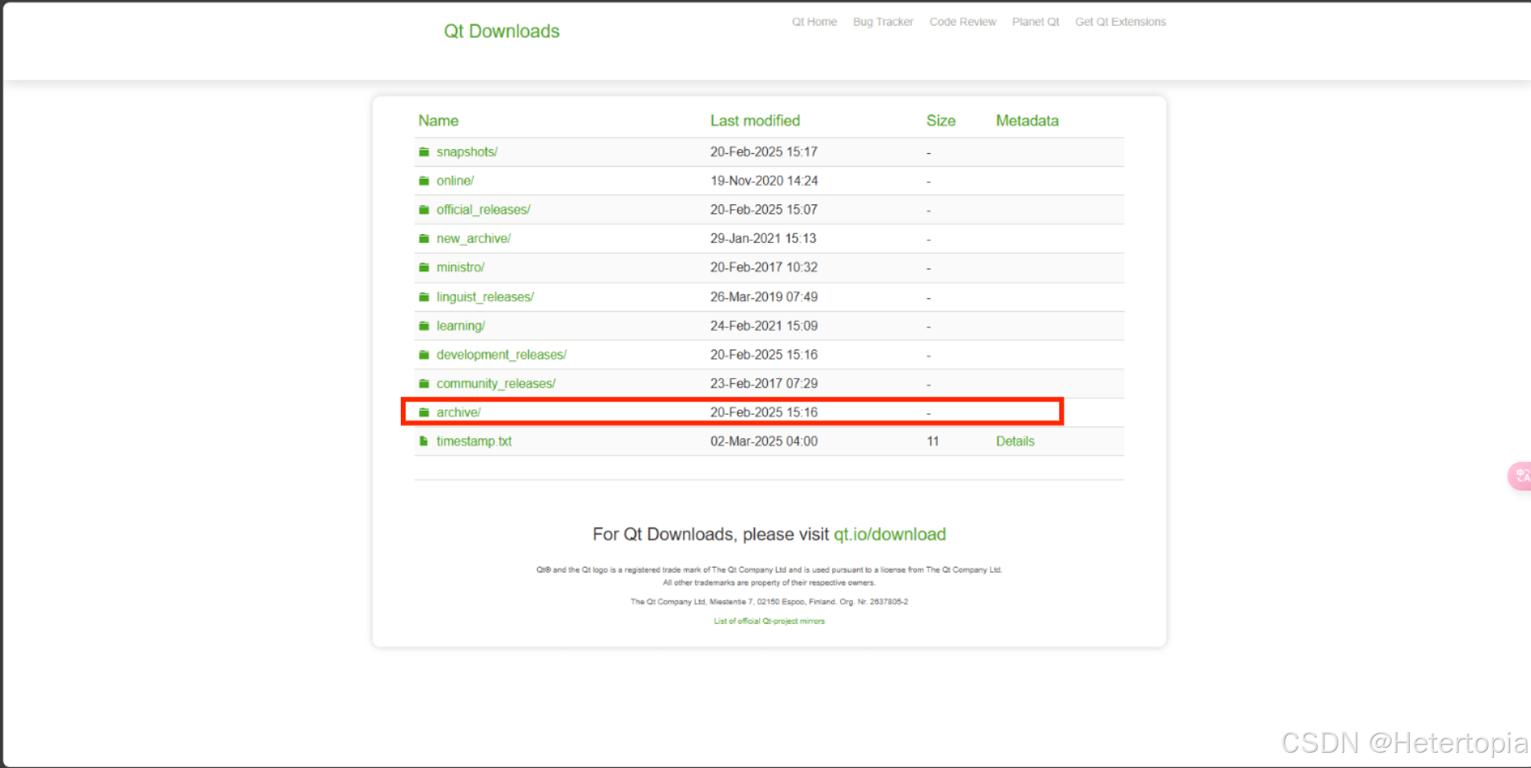View Details metadata for timestamp.txt

[1015, 441]
